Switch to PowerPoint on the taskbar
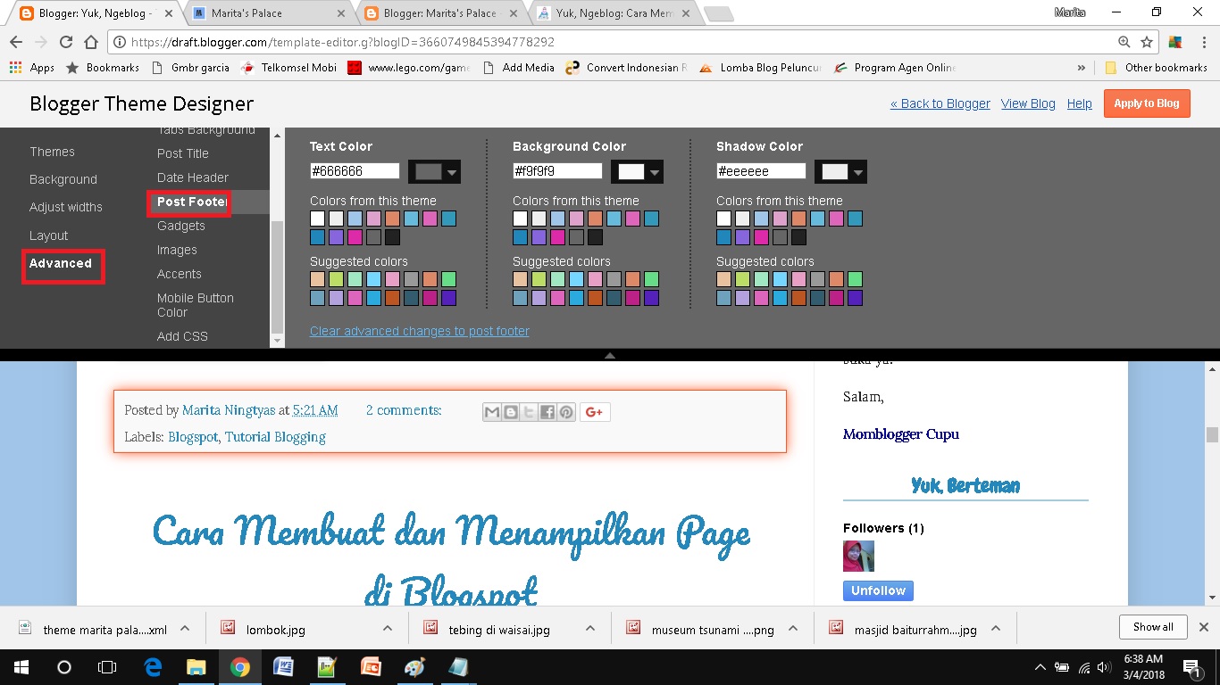This screenshot has width=1220, height=685. pyautogui.click(x=371, y=667)
